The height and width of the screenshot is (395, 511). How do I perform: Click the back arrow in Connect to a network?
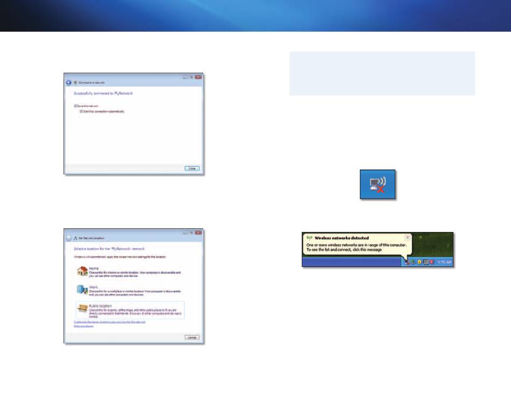click(x=69, y=82)
